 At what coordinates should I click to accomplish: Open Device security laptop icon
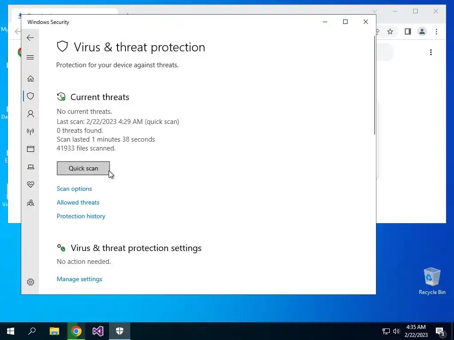click(31, 167)
